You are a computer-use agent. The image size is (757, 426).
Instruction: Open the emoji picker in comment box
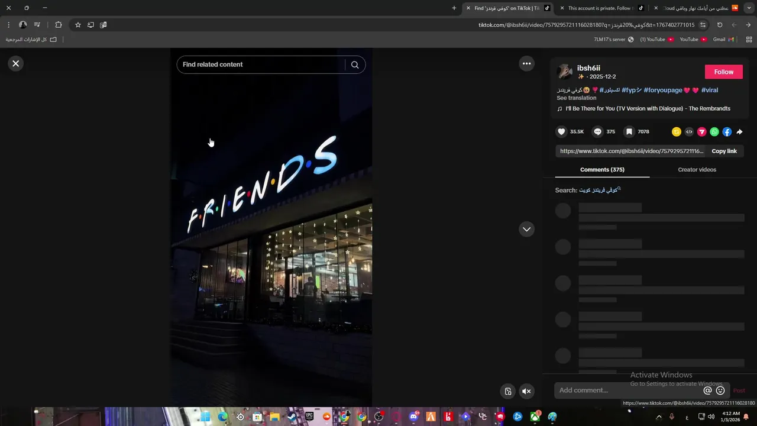click(x=720, y=390)
